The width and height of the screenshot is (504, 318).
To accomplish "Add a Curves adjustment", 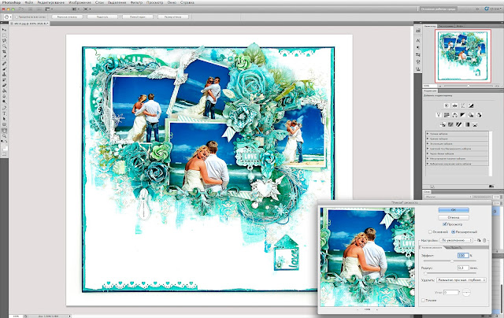I will tap(463, 105).
